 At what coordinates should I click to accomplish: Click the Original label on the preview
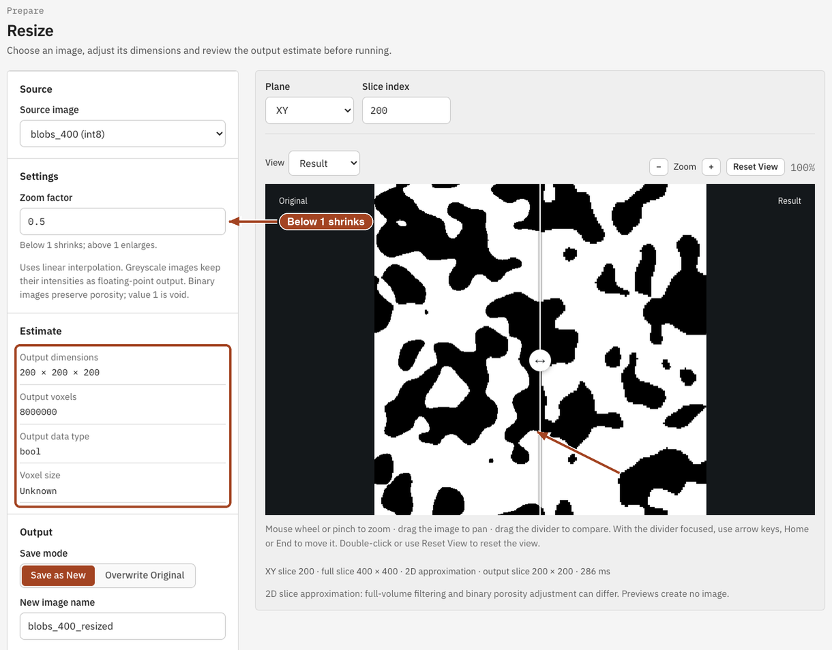coord(293,201)
